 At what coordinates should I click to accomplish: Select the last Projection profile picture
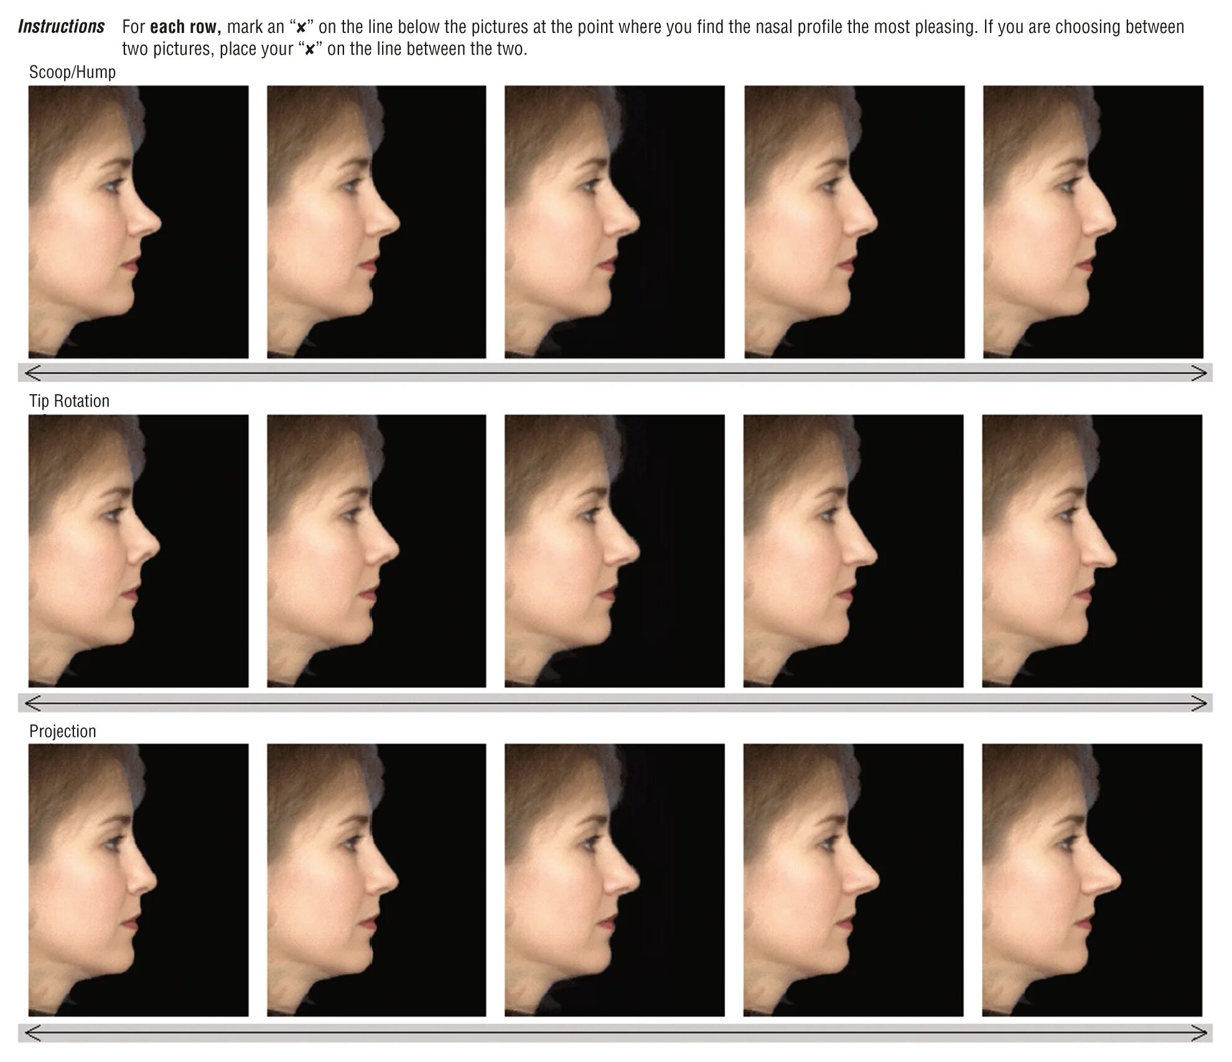pyautogui.click(x=1092, y=880)
